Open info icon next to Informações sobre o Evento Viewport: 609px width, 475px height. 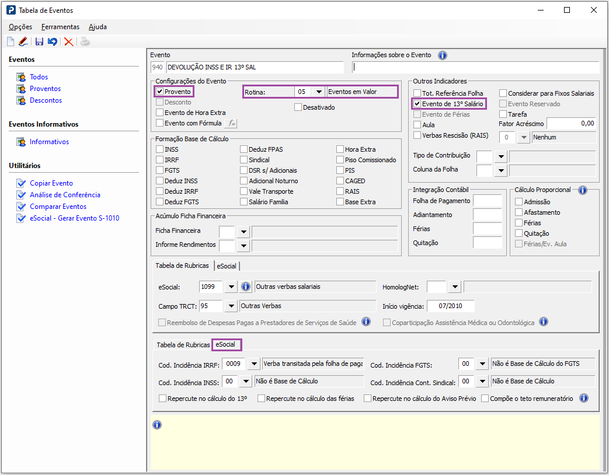coord(442,55)
